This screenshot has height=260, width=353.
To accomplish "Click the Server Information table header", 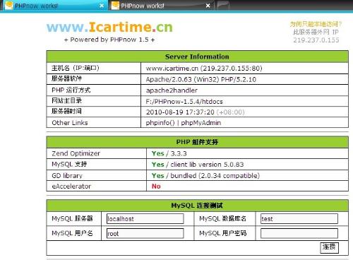I will tap(197, 57).
